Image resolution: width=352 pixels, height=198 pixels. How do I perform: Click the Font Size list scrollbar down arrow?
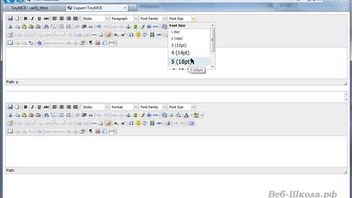(213, 67)
